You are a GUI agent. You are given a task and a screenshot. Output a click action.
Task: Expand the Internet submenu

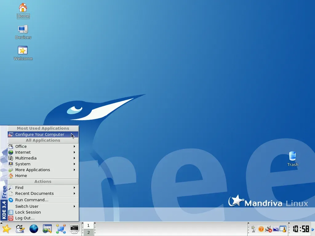pyautogui.click(x=43, y=152)
